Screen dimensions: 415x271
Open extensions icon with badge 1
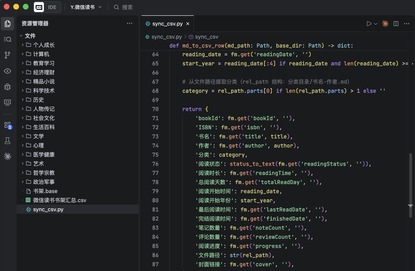[x=7, y=125]
